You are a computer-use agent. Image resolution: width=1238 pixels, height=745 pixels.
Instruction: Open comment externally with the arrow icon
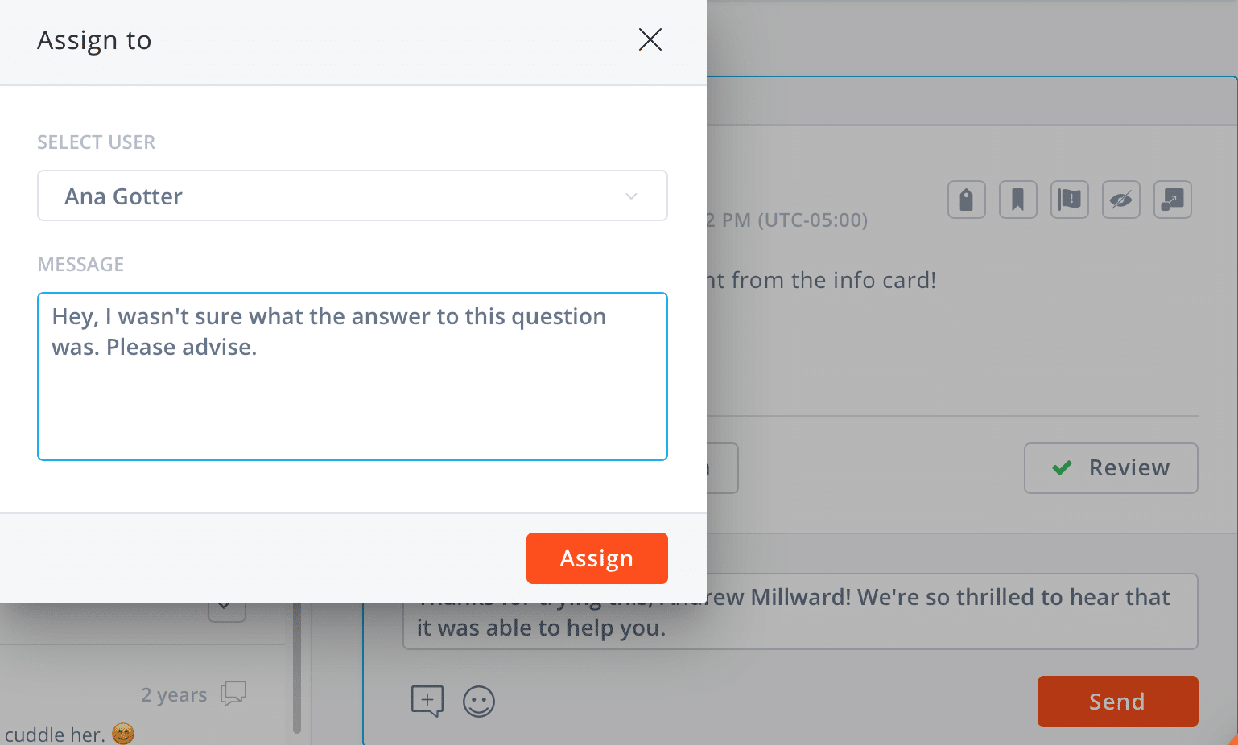1172,200
